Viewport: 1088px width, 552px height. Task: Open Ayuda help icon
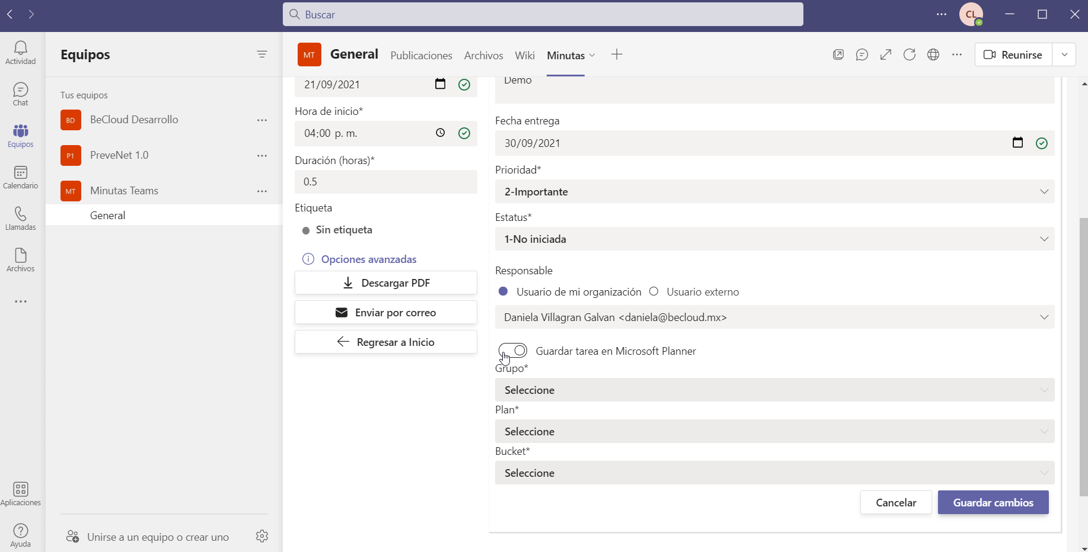pos(21,535)
